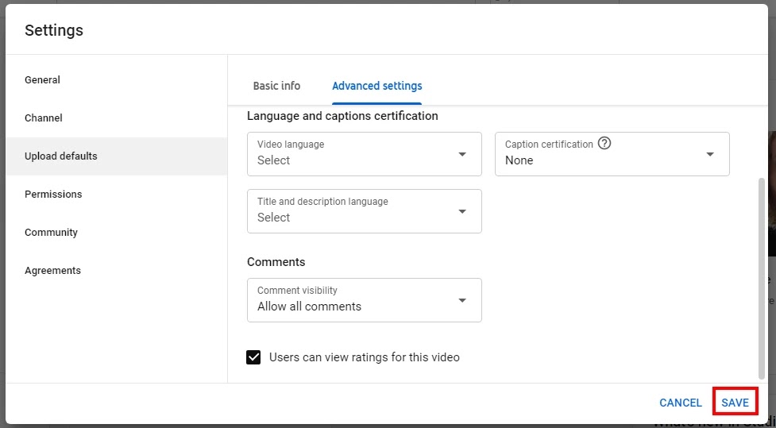Click the Caption certification help icon
The width and height of the screenshot is (776, 428).
(x=605, y=144)
